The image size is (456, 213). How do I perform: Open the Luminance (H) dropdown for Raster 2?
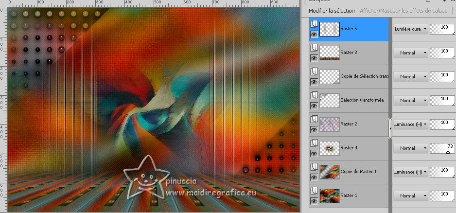(411, 124)
